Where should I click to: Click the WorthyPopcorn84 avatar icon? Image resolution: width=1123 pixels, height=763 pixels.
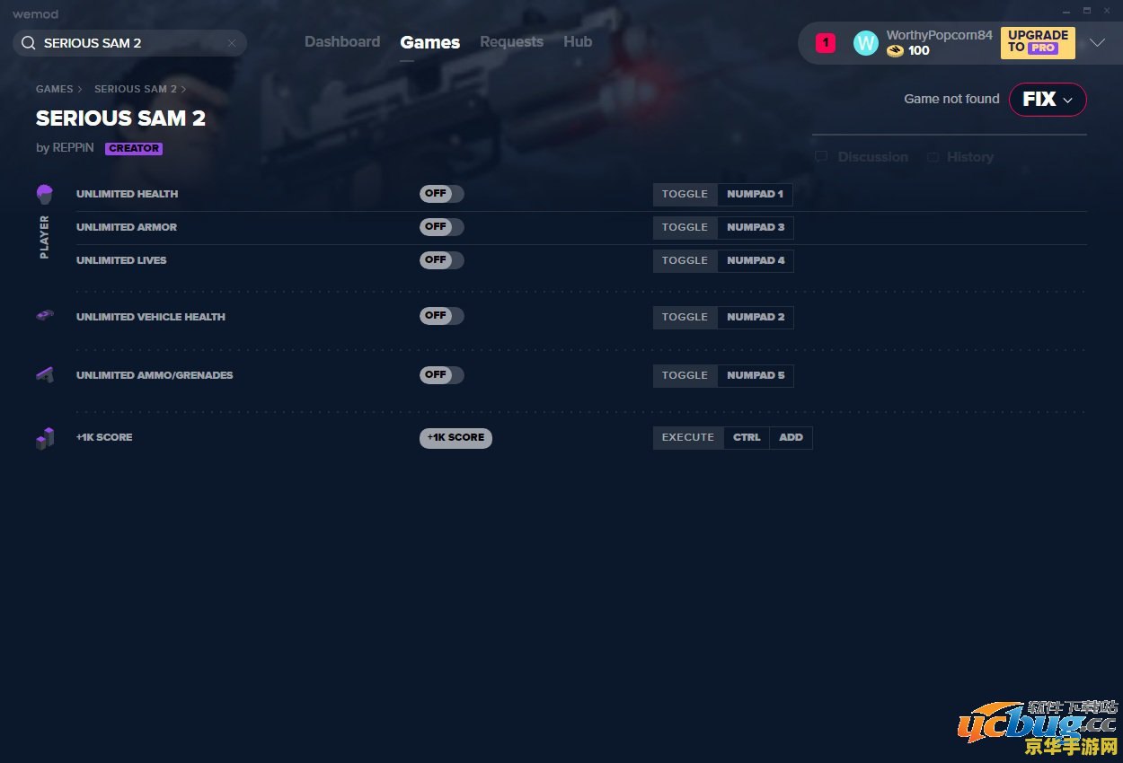point(865,43)
